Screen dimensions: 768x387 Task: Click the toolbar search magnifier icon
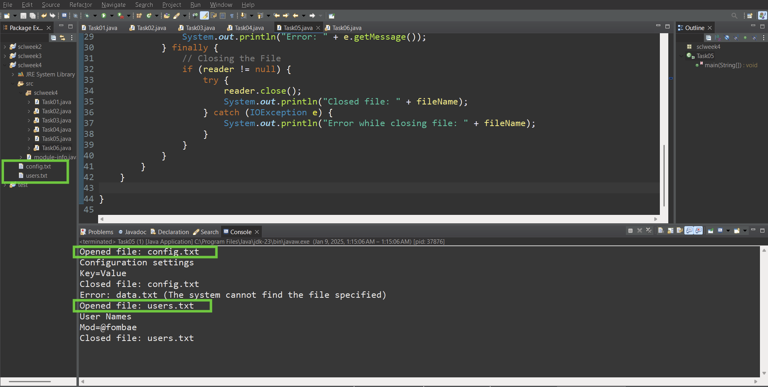[x=734, y=16]
